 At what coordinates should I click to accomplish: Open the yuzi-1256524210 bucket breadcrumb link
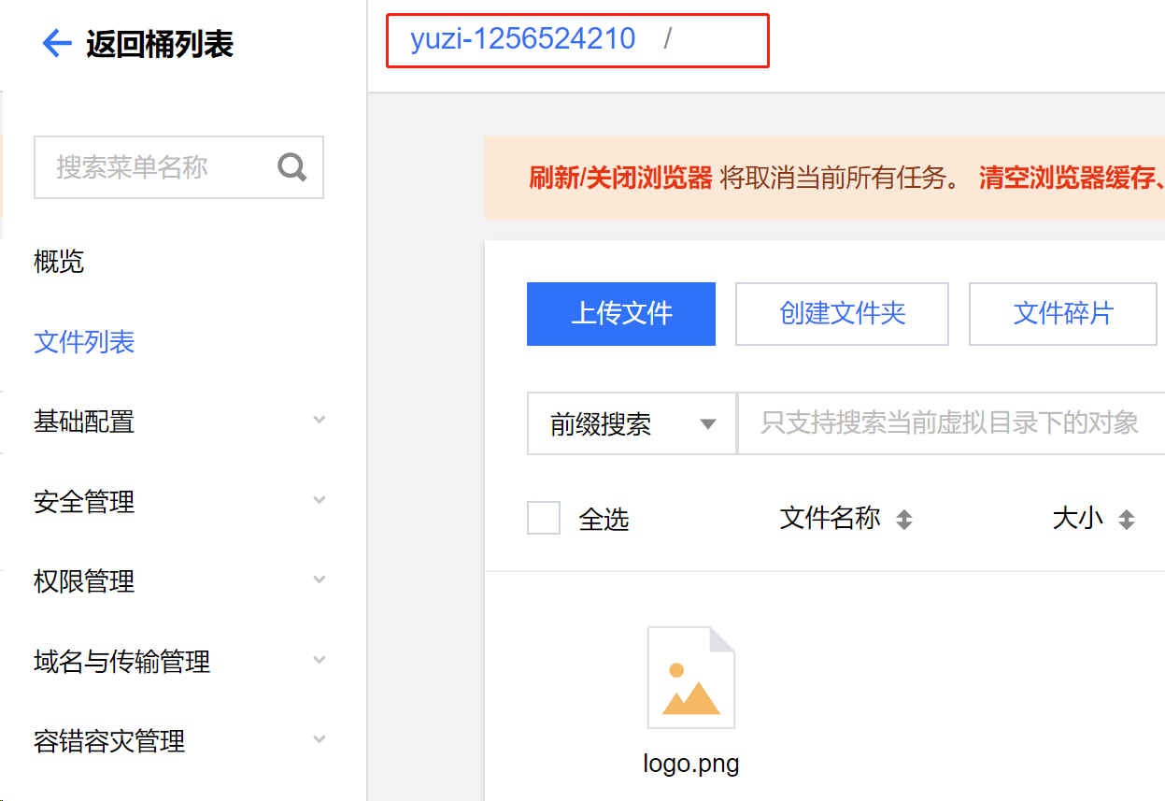(x=522, y=39)
